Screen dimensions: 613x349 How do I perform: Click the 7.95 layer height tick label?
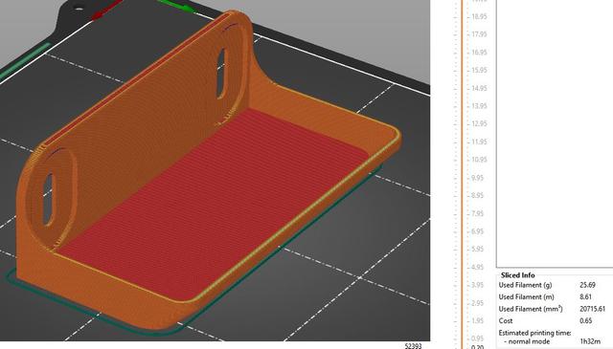(x=477, y=214)
